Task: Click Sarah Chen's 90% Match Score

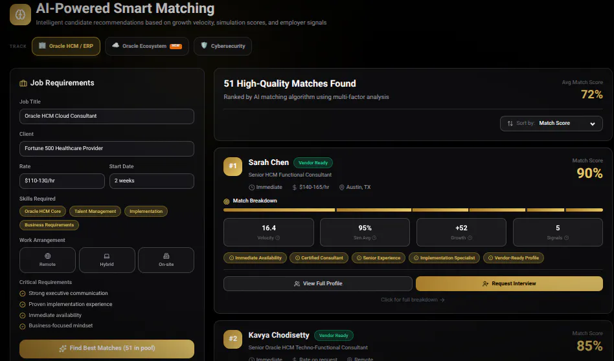Action: tap(589, 173)
